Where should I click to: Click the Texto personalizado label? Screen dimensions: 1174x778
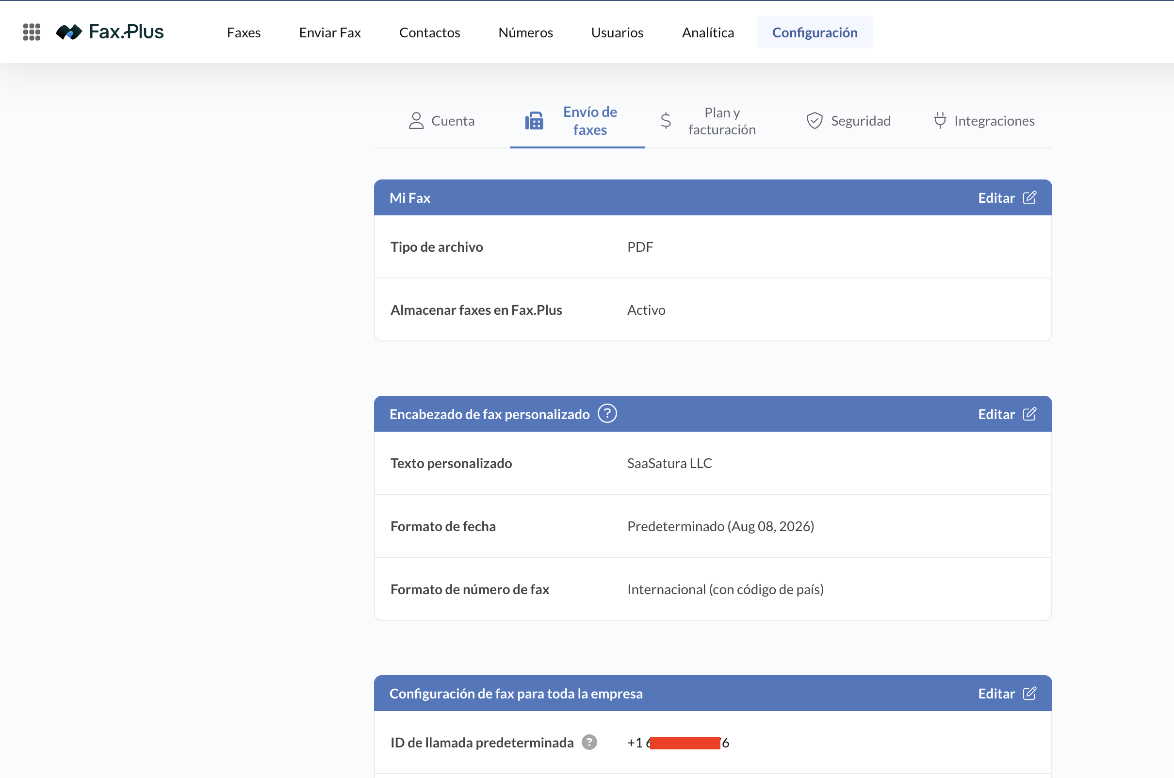click(451, 463)
